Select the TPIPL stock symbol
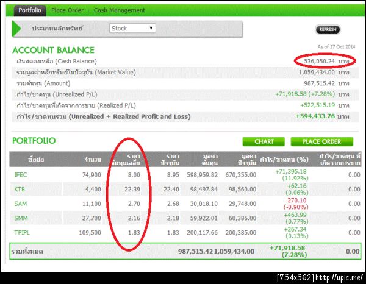Viewport: 366px width, 284px height. (22, 233)
